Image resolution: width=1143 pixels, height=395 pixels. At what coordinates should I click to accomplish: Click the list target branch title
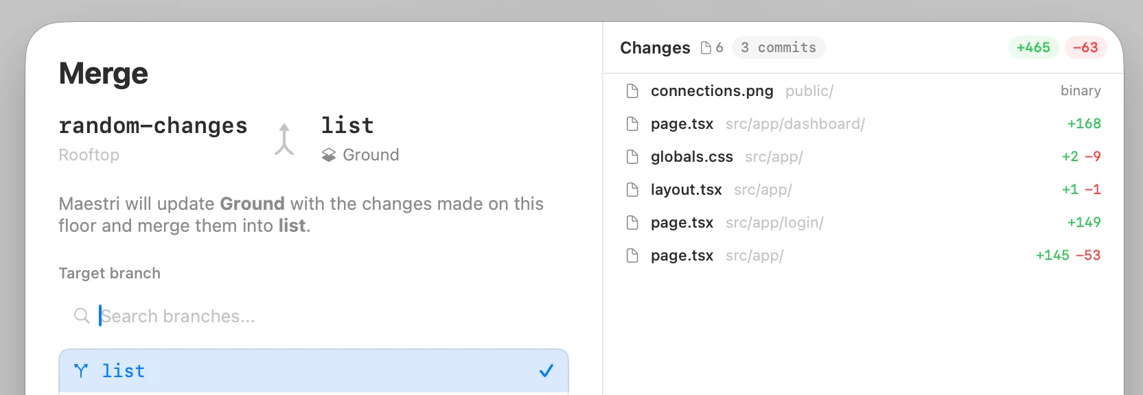tap(347, 126)
